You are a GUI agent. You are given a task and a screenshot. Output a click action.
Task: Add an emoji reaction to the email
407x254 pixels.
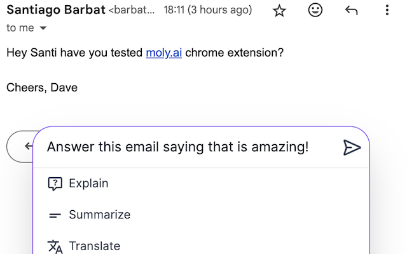315,10
